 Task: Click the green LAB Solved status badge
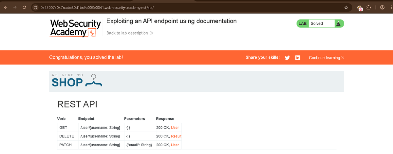(320, 23)
